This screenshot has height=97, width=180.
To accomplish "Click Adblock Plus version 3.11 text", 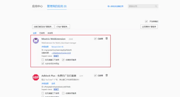I will [81, 76].
